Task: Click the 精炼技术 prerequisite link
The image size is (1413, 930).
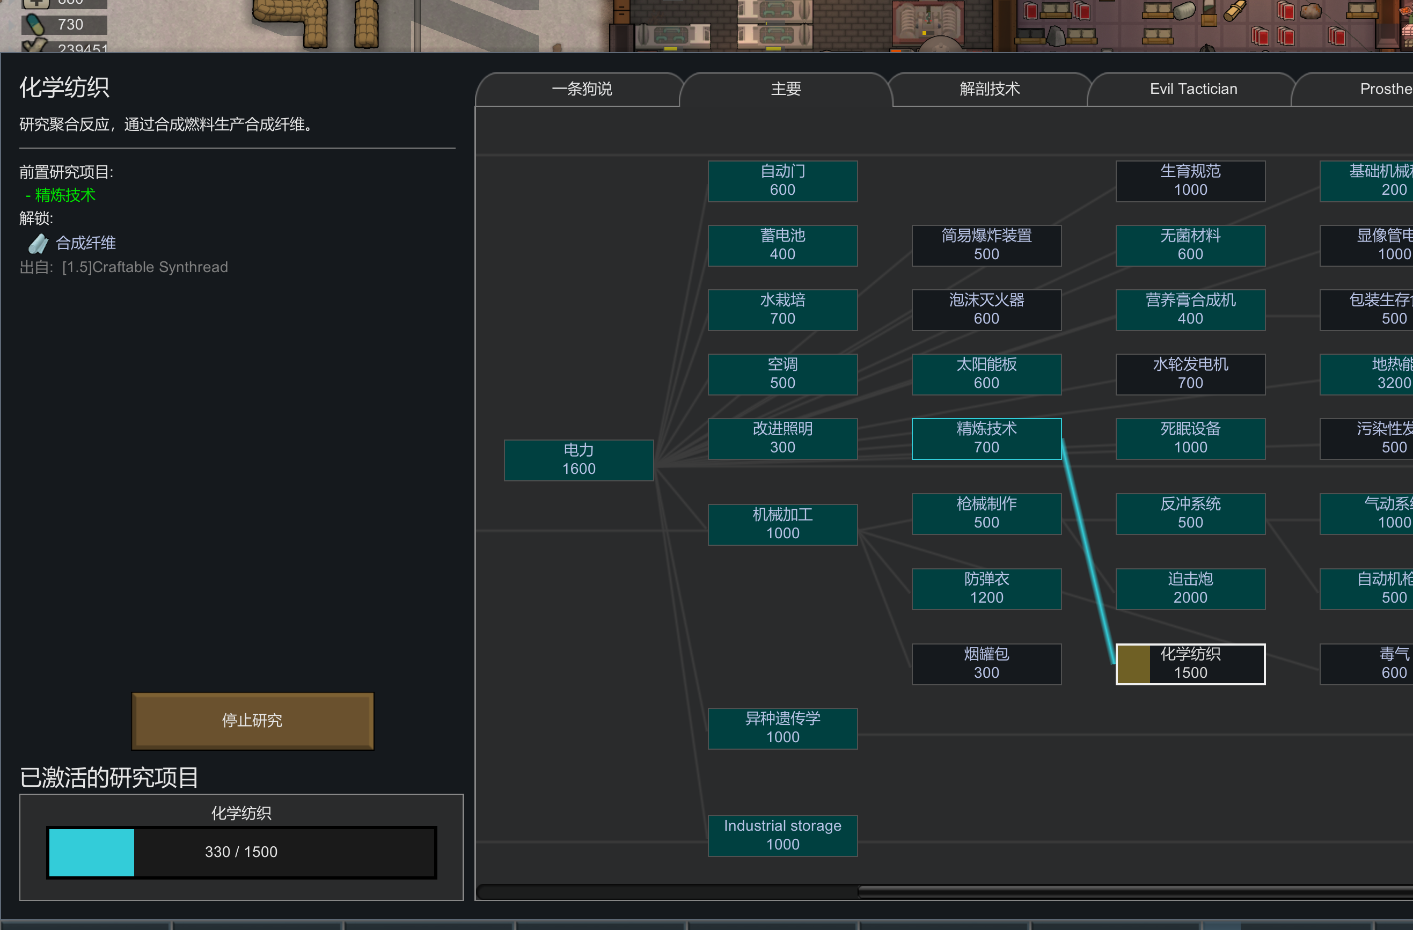Action: pyautogui.click(x=65, y=195)
